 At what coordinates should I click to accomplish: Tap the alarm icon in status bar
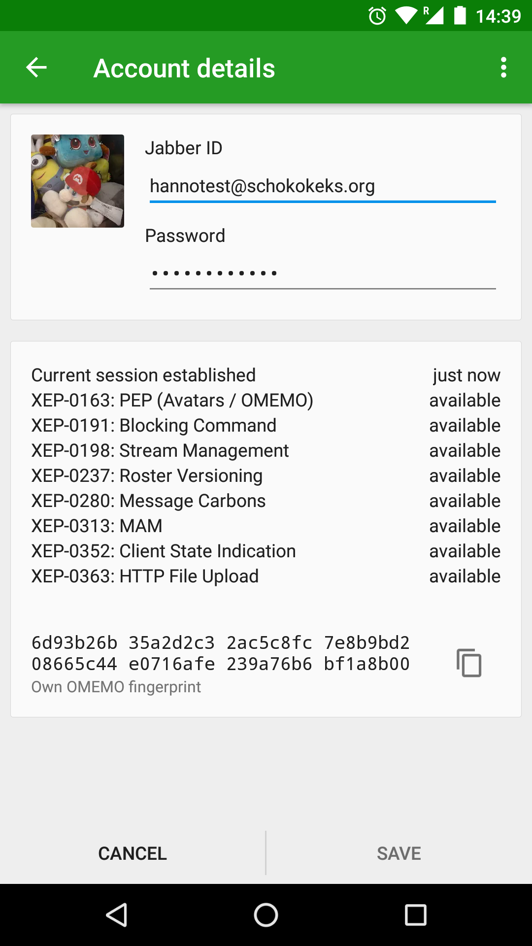click(377, 16)
